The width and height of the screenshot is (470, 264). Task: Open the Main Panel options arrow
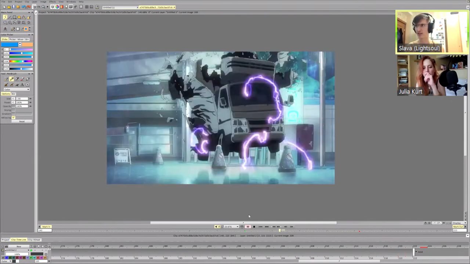[29, 12]
